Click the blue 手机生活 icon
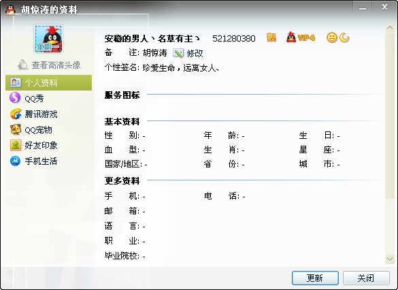The height and width of the screenshot is (290, 398). pos(15,161)
